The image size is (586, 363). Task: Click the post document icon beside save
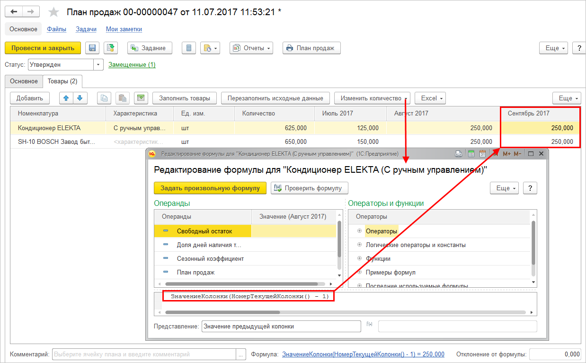110,48
